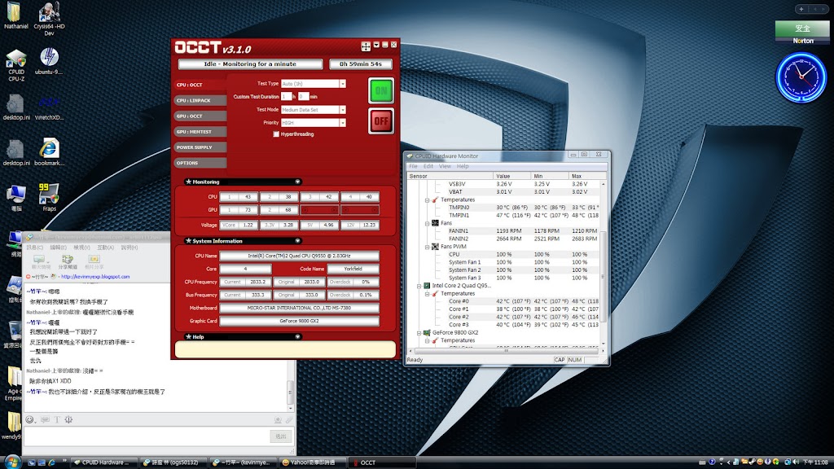Collapse the GeForce 9800 GX2 node

coord(419,333)
